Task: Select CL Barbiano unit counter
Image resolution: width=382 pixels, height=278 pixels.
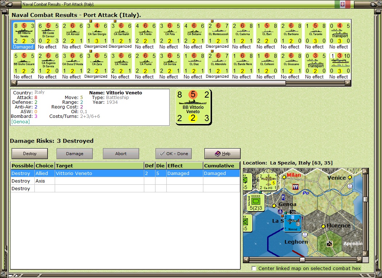Action: pyautogui.click(x=291, y=33)
